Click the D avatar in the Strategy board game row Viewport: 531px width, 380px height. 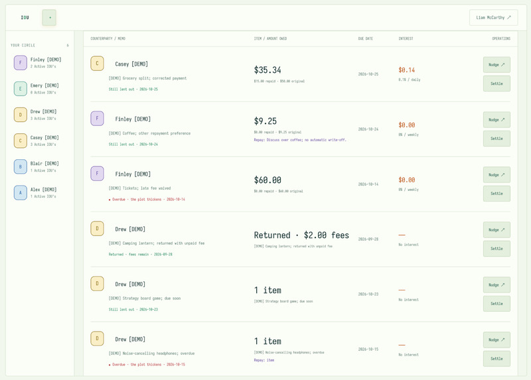[97, 284]
